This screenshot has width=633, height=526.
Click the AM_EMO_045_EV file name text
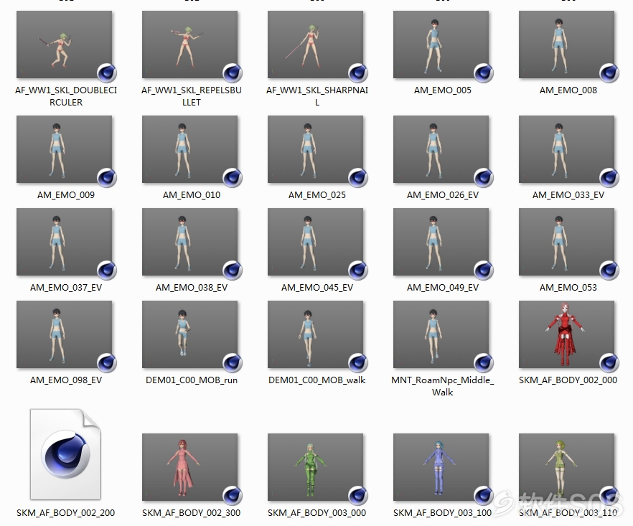coord(317,288)
